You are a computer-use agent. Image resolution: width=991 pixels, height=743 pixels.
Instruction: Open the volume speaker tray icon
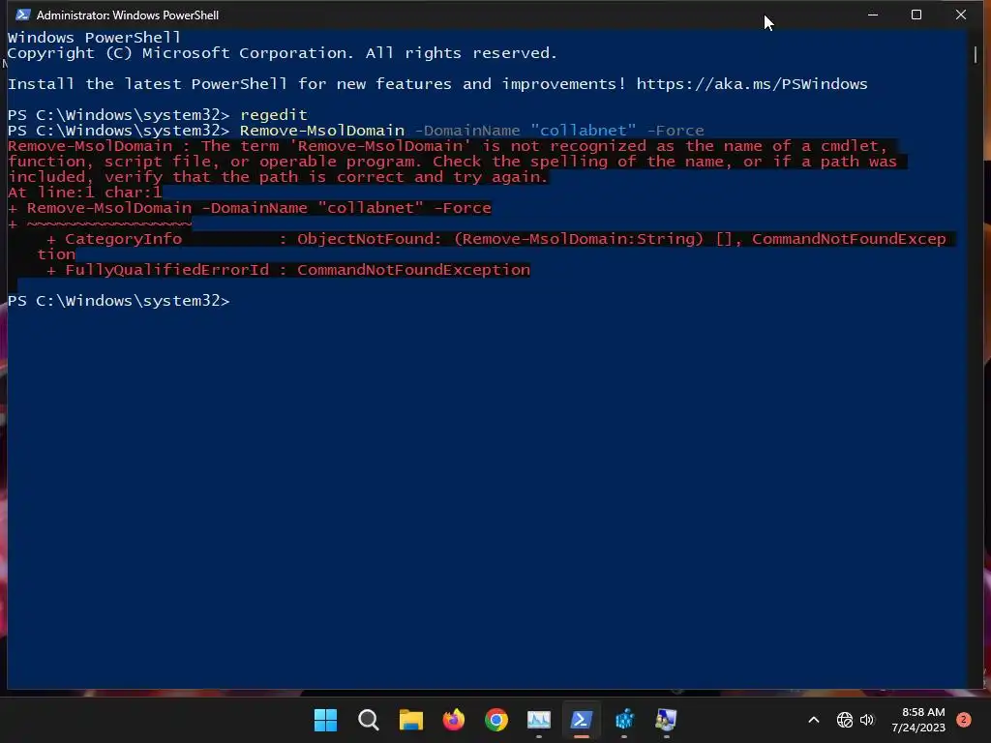867,720
